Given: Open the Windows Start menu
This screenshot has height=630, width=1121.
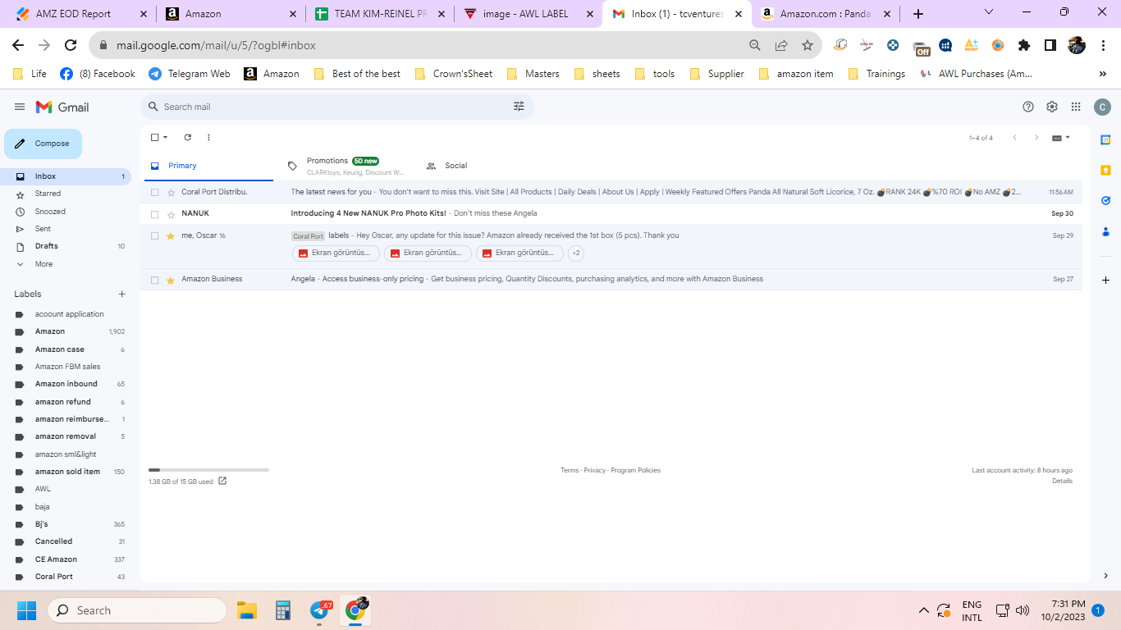Looking at the screenshot, I should 27,610.
